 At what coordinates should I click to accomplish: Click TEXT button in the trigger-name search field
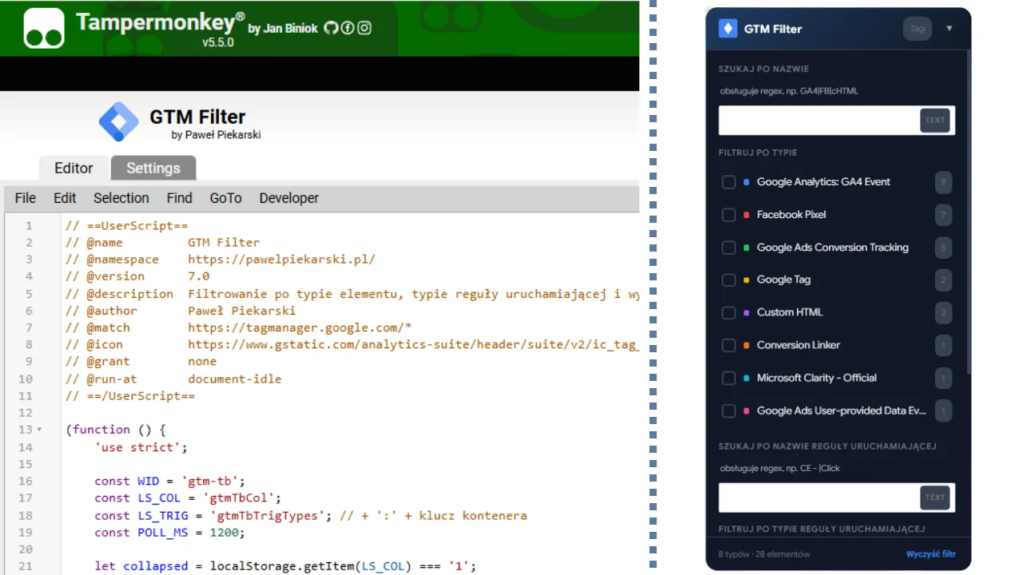(x=935, y=497)
